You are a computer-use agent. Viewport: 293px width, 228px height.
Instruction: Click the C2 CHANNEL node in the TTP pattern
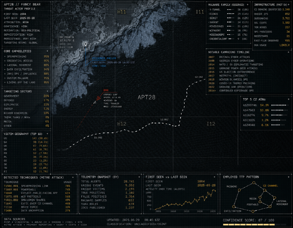click(x=264, y=190)
